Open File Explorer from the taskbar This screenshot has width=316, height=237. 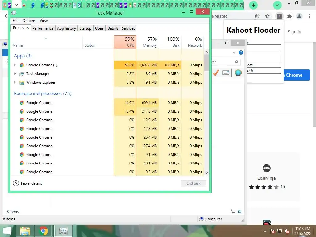25,231
